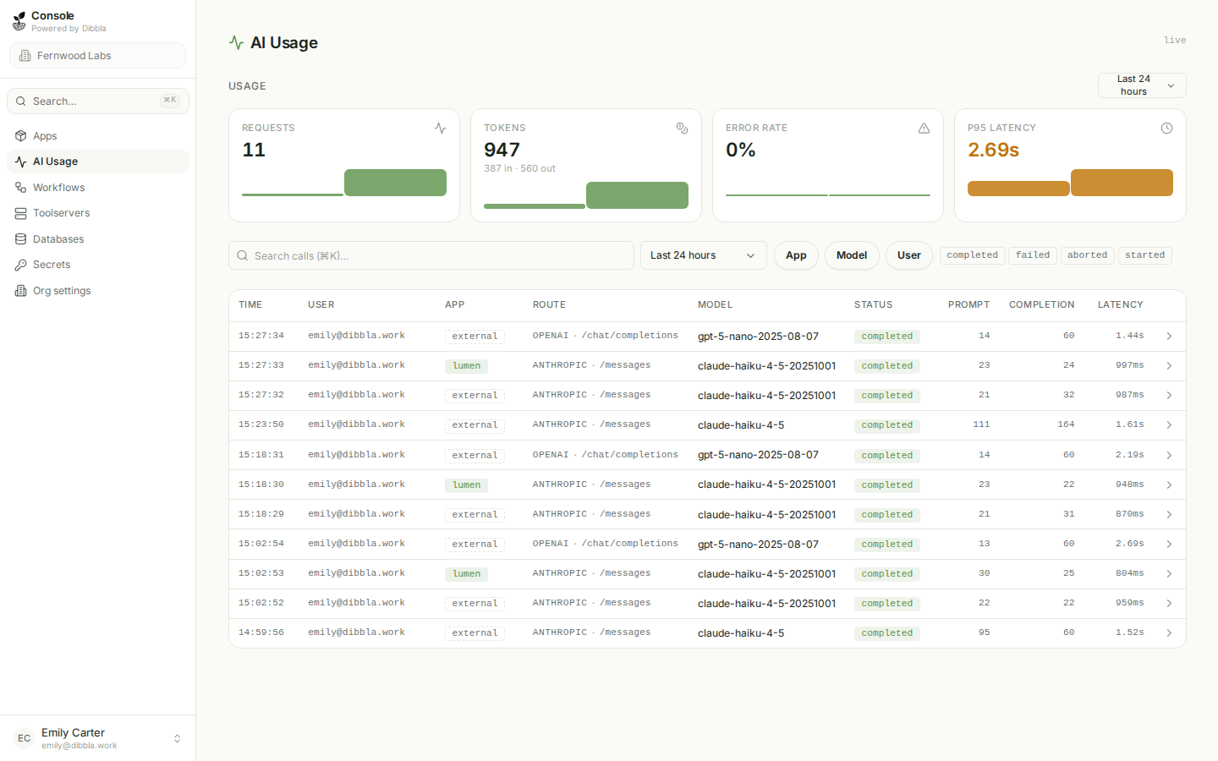This screenshot has width=1218, height=761.
Task: Click the Status column header
Action: 873,305
